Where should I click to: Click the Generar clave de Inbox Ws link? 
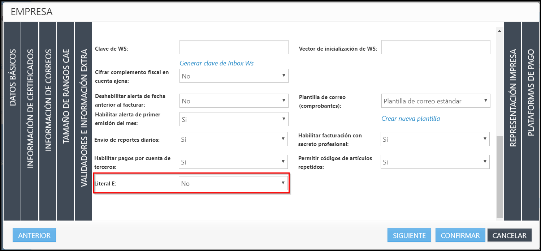pyautogui.click(x=216, y=63)
